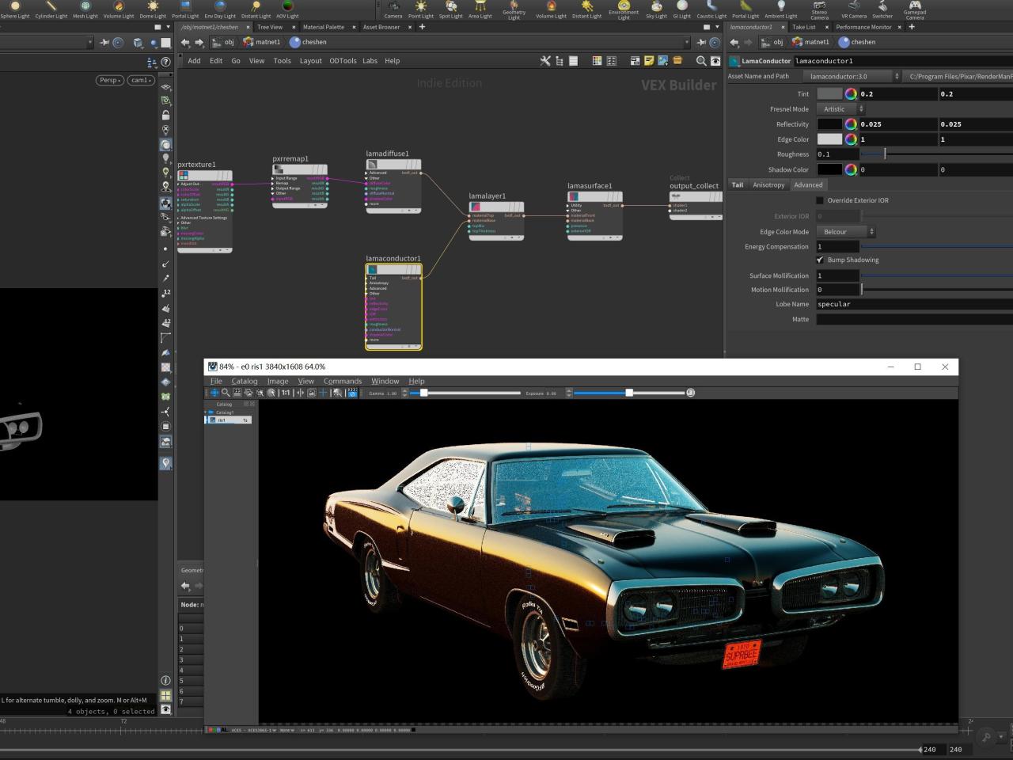Screen dimensions: 1013x760
Task: Select the Point Light shelf icon
Action: pyautogui.click(x=420, y=9)
